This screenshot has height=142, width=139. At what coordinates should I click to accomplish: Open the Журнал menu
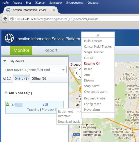tap(40, 3)
